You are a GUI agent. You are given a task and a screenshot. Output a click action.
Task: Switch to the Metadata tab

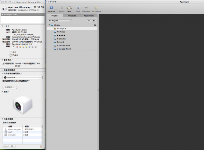[72, 16]
